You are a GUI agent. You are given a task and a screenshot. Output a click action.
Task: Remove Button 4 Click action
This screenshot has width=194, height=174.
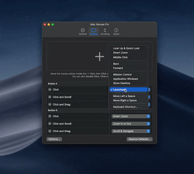tap(50, 90)
